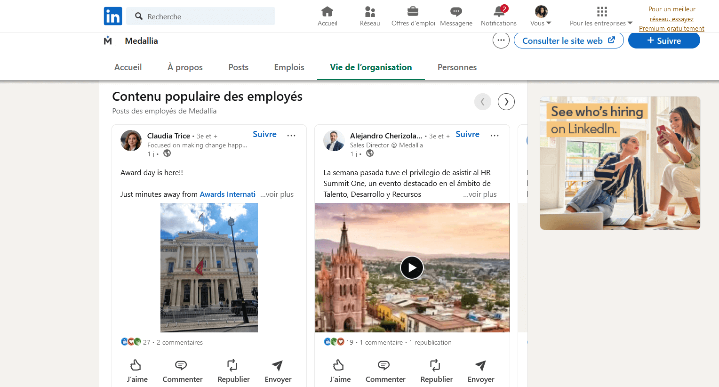Follow Alejandro Cherizola via Suivre
The height and width of the screenshot is (387, 719).
[468, 134]
